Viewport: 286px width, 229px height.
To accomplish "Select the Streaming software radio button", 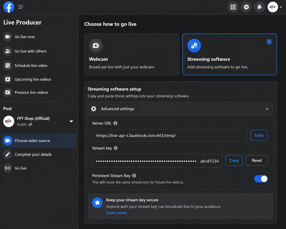I will point(269,42).
